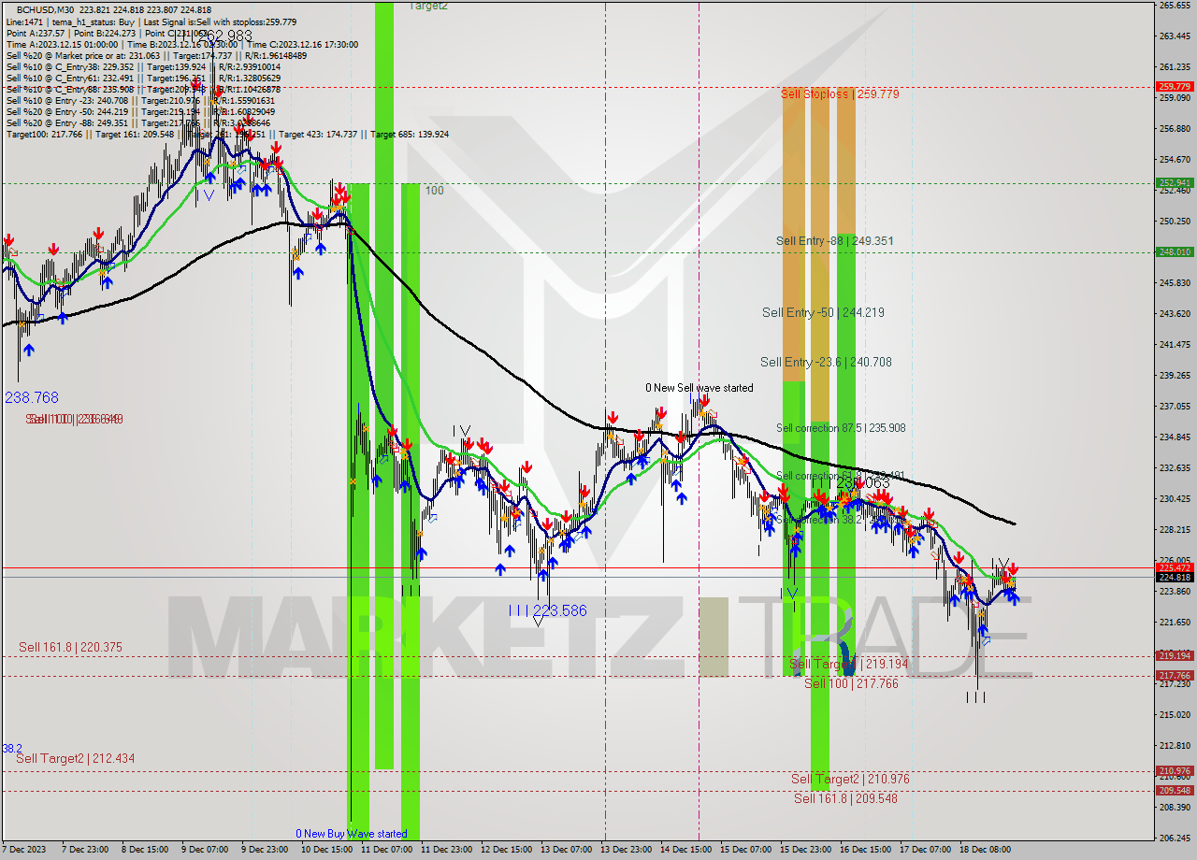Click the 206.245 price scale value
This screenshot has height=860, width=1197.
(1175, 838)
